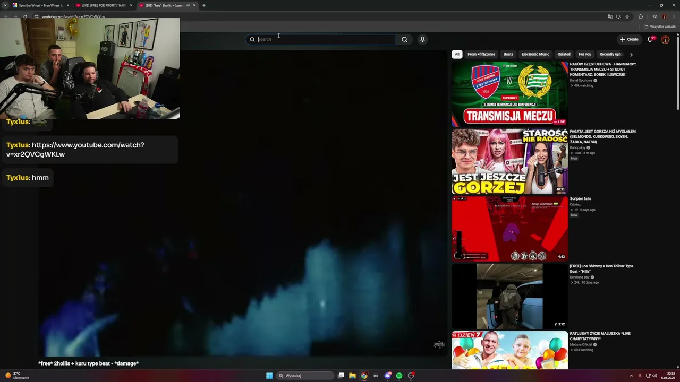Select the Related filter chip
This screenshot has width=680, height=382.
click(564, 54)
